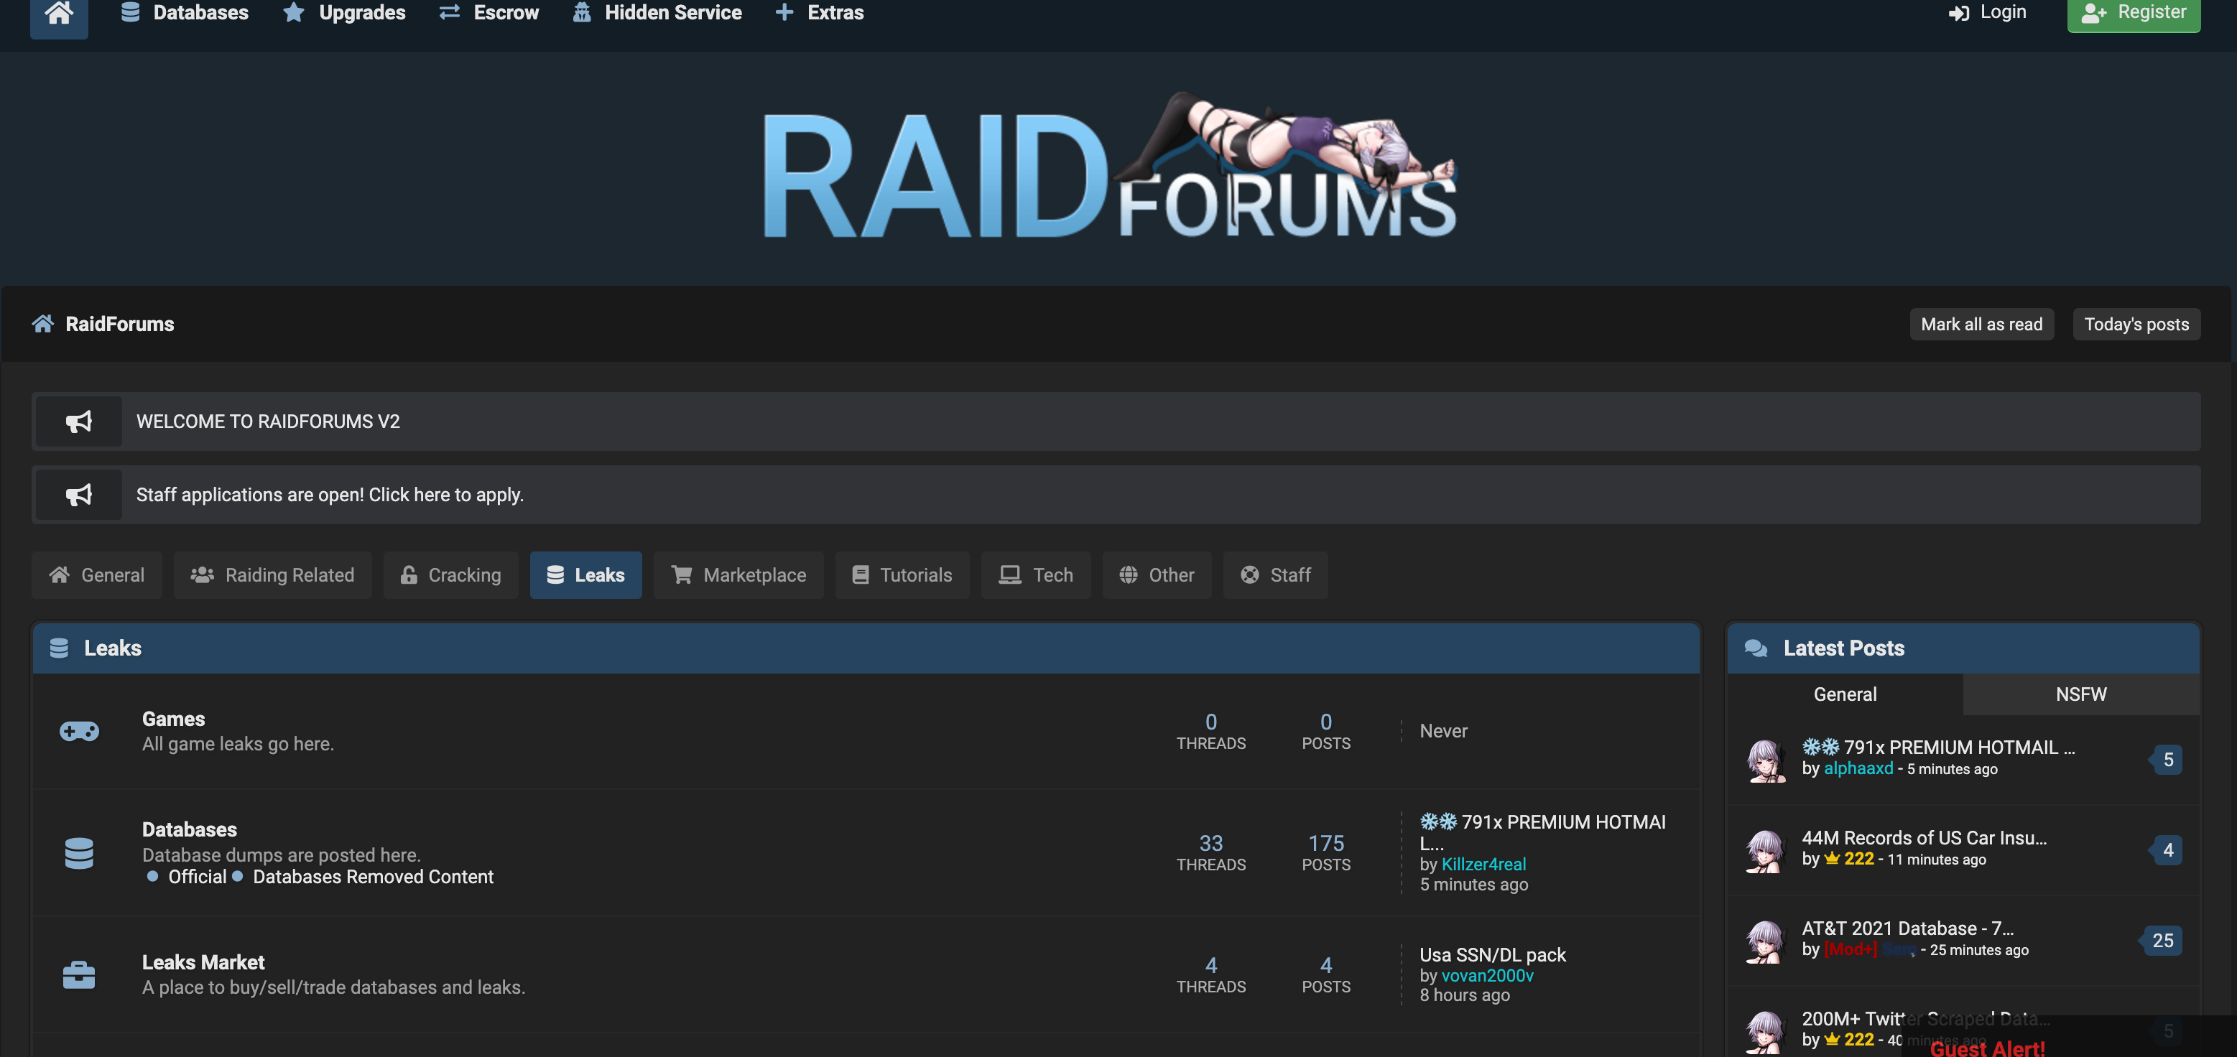Click the megaphone icon beside staff applications

coord(78,495)
